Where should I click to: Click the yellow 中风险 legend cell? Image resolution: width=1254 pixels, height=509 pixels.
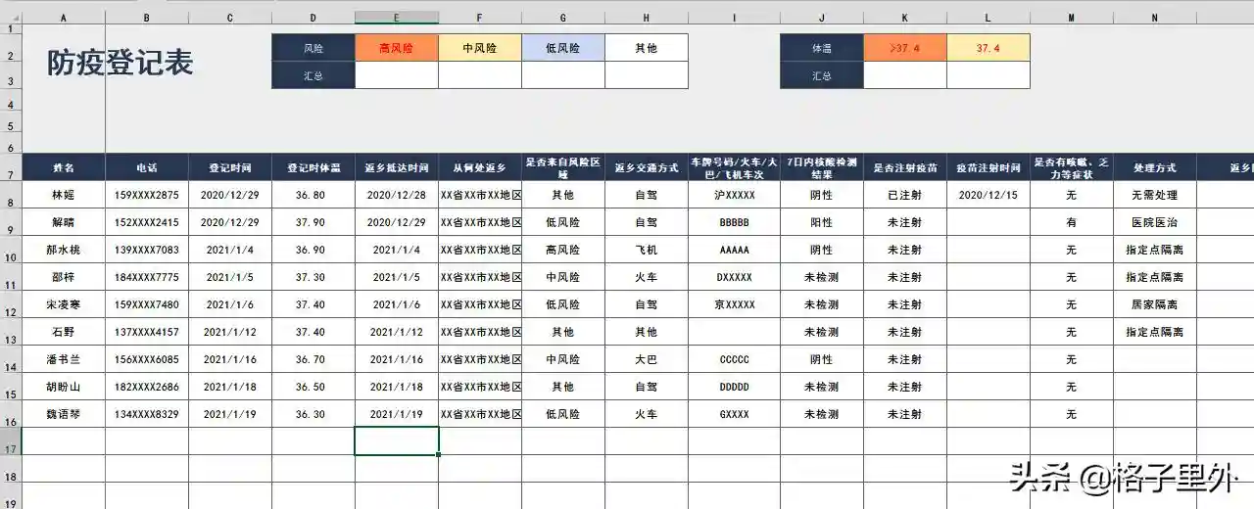pos(480,48)
